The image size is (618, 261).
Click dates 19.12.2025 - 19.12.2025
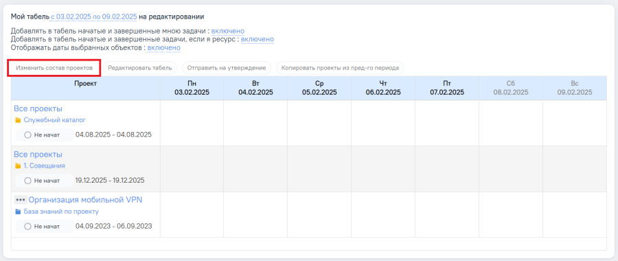(110, 181)
